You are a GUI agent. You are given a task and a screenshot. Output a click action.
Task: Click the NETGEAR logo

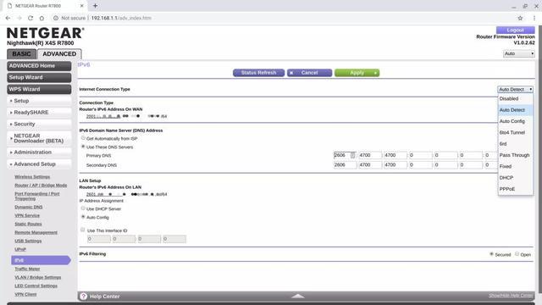pyautogui.click(x=45, y=33)
